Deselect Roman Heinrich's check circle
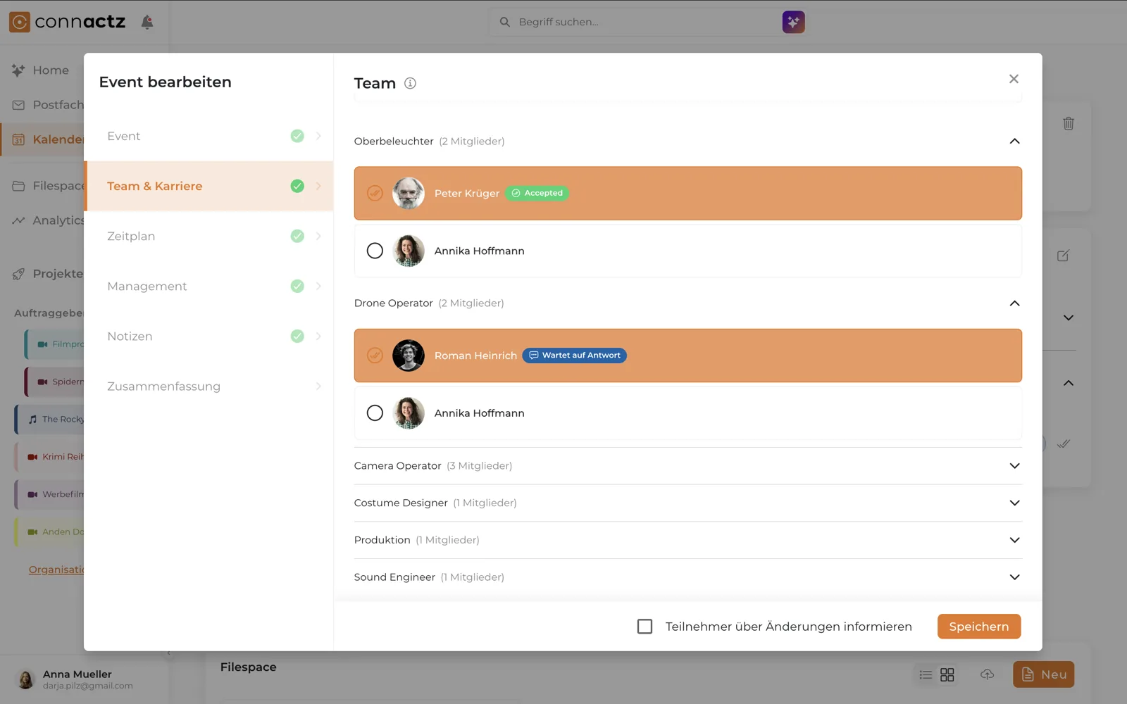 point(375,356)
